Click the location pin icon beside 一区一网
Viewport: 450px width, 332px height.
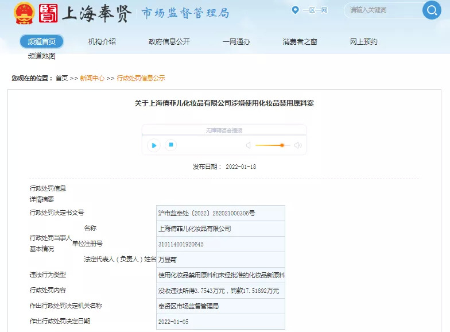(295, 10)
